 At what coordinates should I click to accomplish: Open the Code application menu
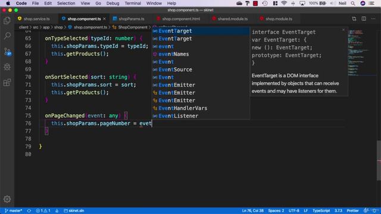point(21,4)
